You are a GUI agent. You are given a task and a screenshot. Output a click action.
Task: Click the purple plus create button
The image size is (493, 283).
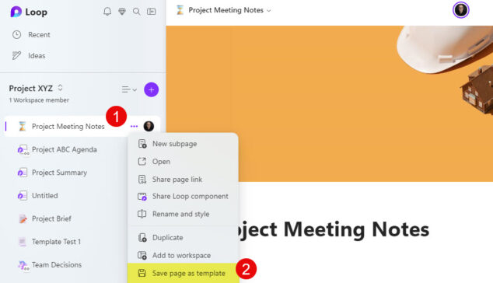click(151, 90)
